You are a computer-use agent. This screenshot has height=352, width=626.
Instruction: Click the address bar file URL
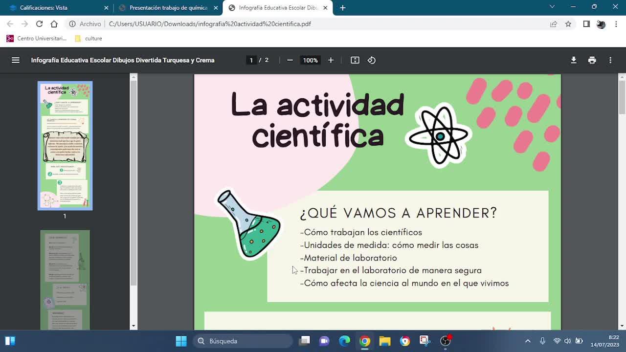pos(210,24)
